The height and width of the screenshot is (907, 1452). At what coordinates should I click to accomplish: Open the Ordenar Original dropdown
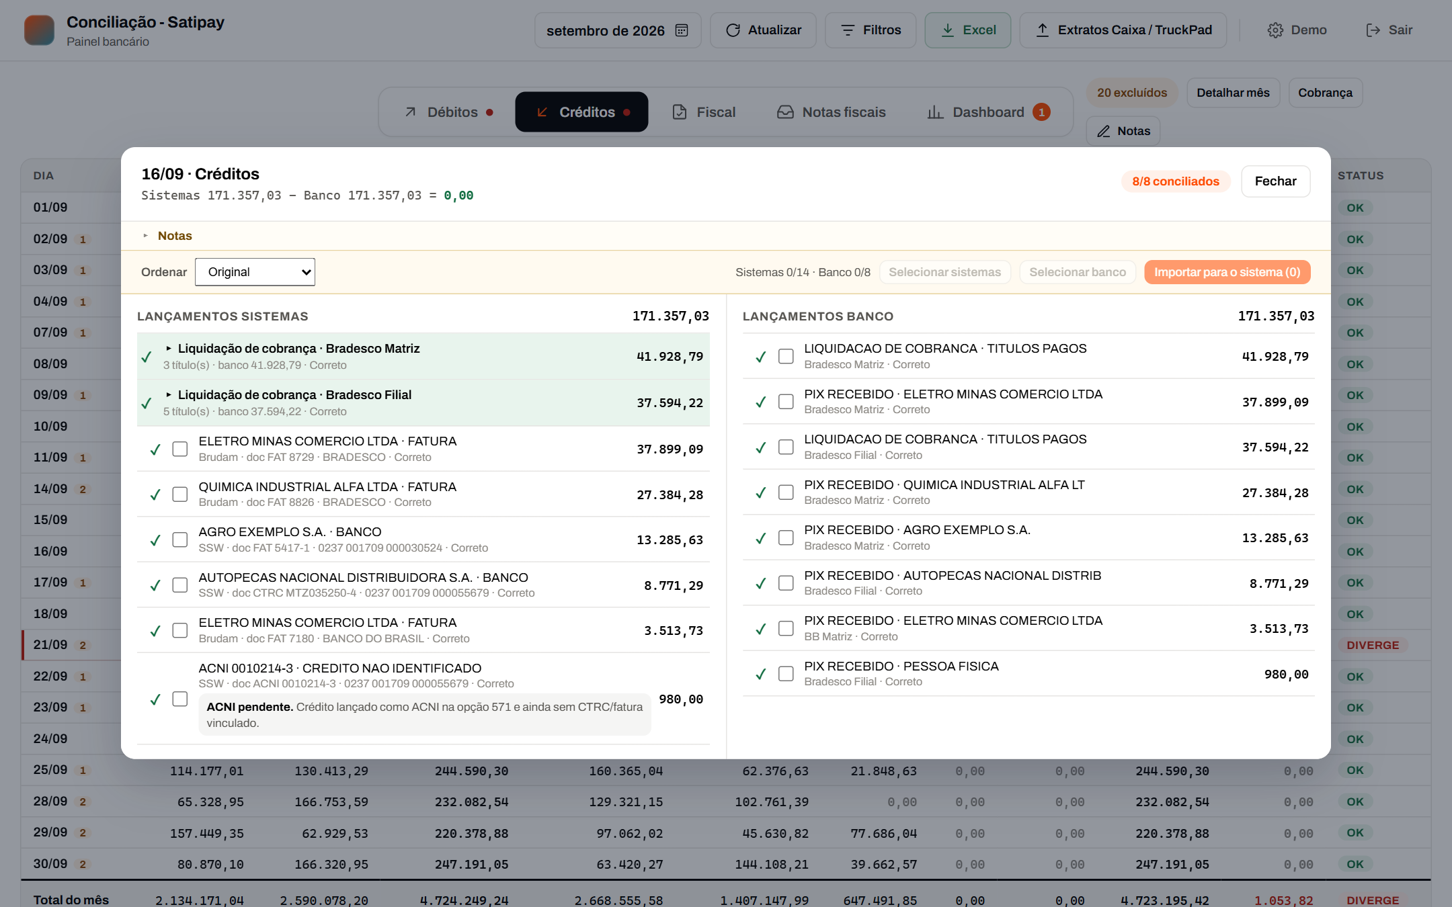click(x=255, y=272)
